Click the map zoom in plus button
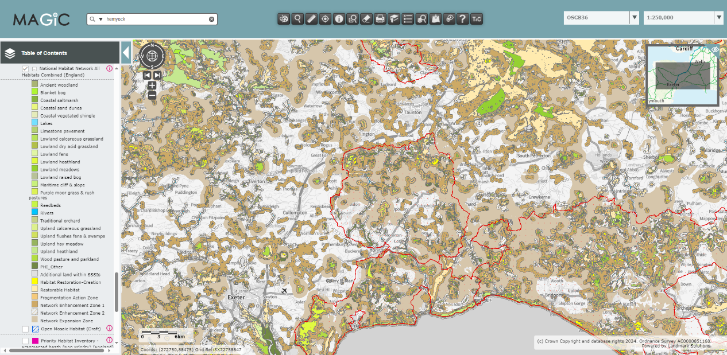 point(152,85)
